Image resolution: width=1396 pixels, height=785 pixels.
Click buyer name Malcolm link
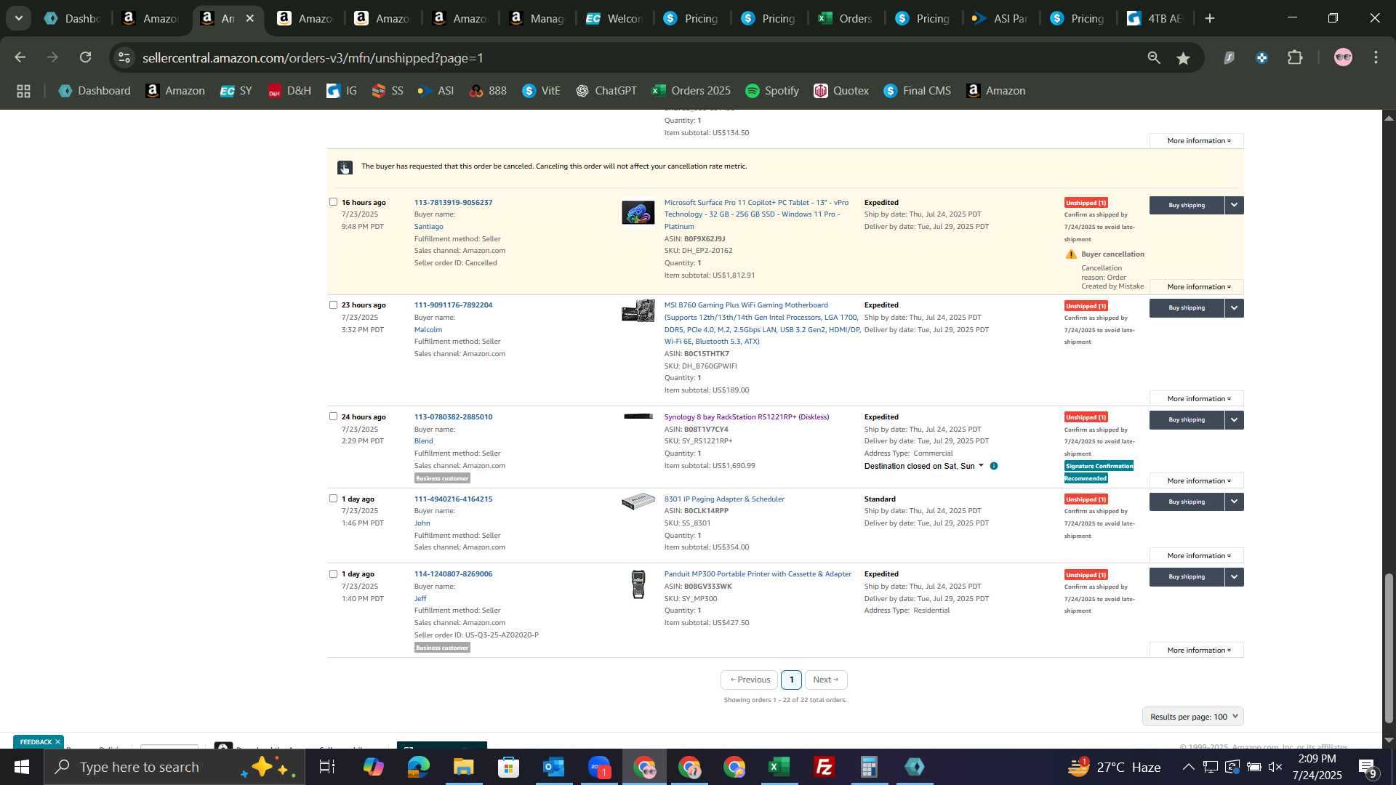(x=428, y=329)
